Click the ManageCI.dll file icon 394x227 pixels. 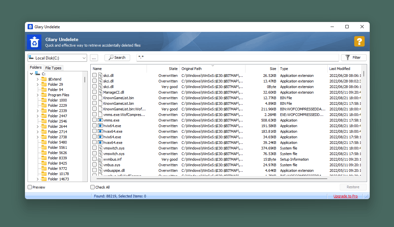pos(100,92)
